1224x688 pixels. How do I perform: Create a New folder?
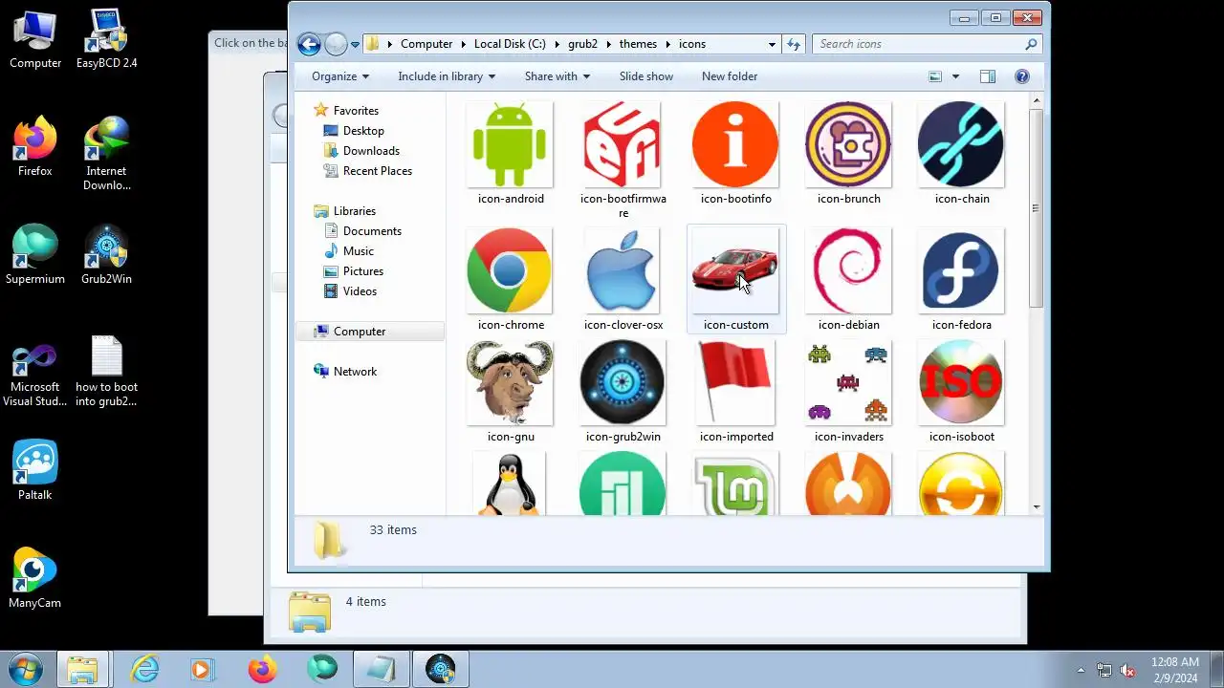(x=730, y=76)
